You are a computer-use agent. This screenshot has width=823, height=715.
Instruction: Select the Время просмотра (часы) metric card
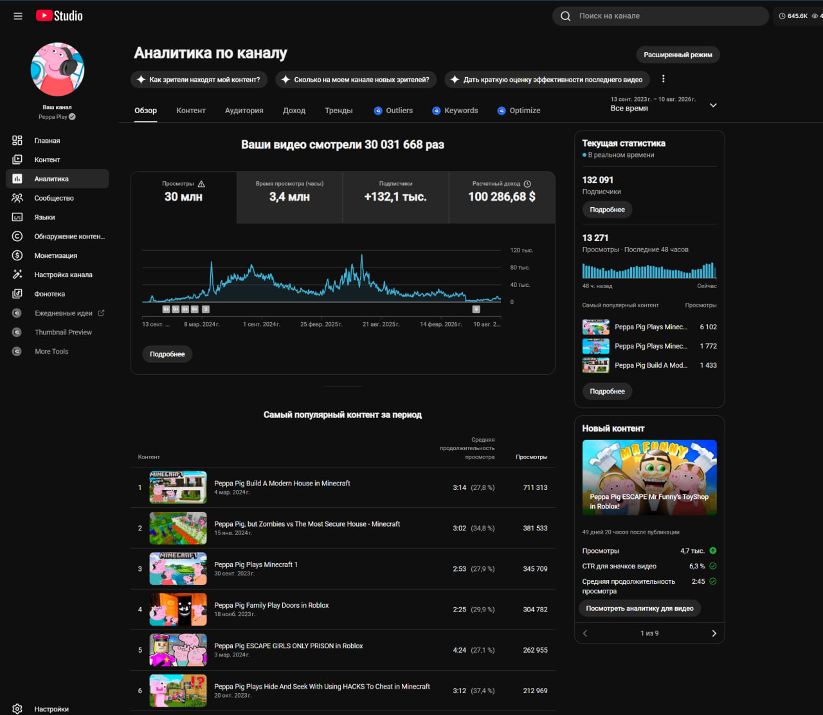click(x=289, y=197)
